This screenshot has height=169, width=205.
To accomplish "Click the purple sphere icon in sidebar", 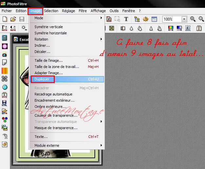I will pos(5,46).
